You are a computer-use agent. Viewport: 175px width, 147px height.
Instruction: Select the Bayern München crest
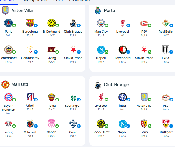pos(8,97)
